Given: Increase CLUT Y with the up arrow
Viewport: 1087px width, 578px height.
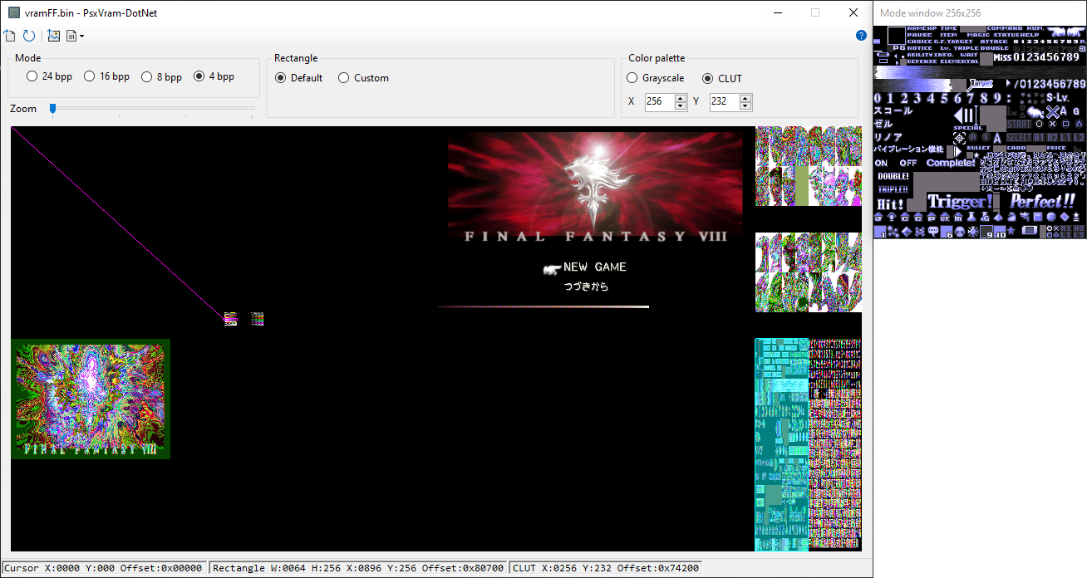Looking at the screenshot, I should coord(745,98).
